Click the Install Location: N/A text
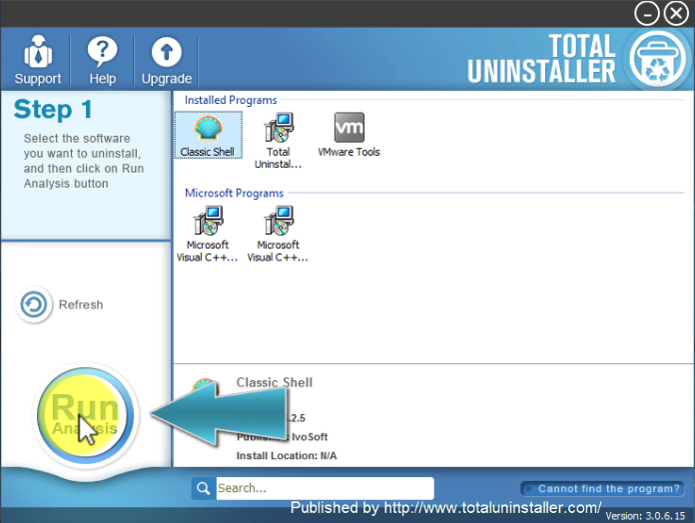Viewport: 695px width, 523px height. [287, 456]
